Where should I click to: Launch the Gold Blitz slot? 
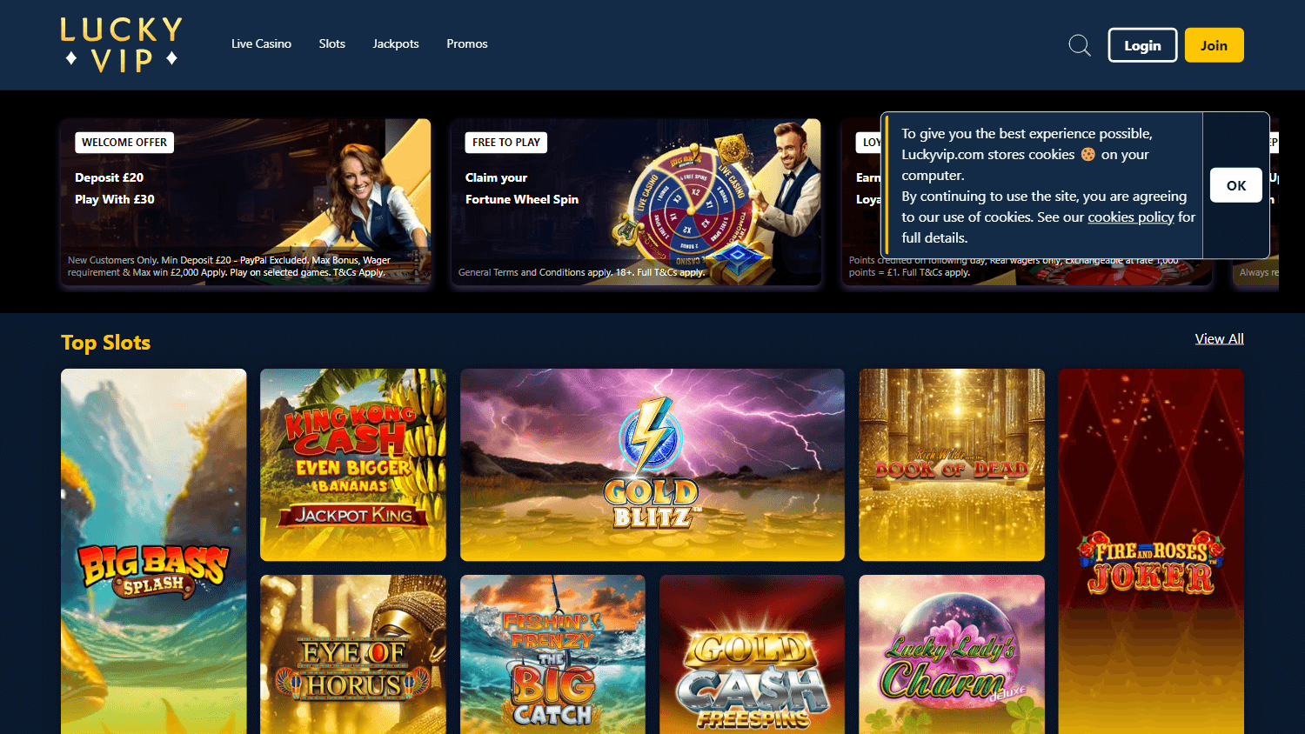(x=652, y=464)
